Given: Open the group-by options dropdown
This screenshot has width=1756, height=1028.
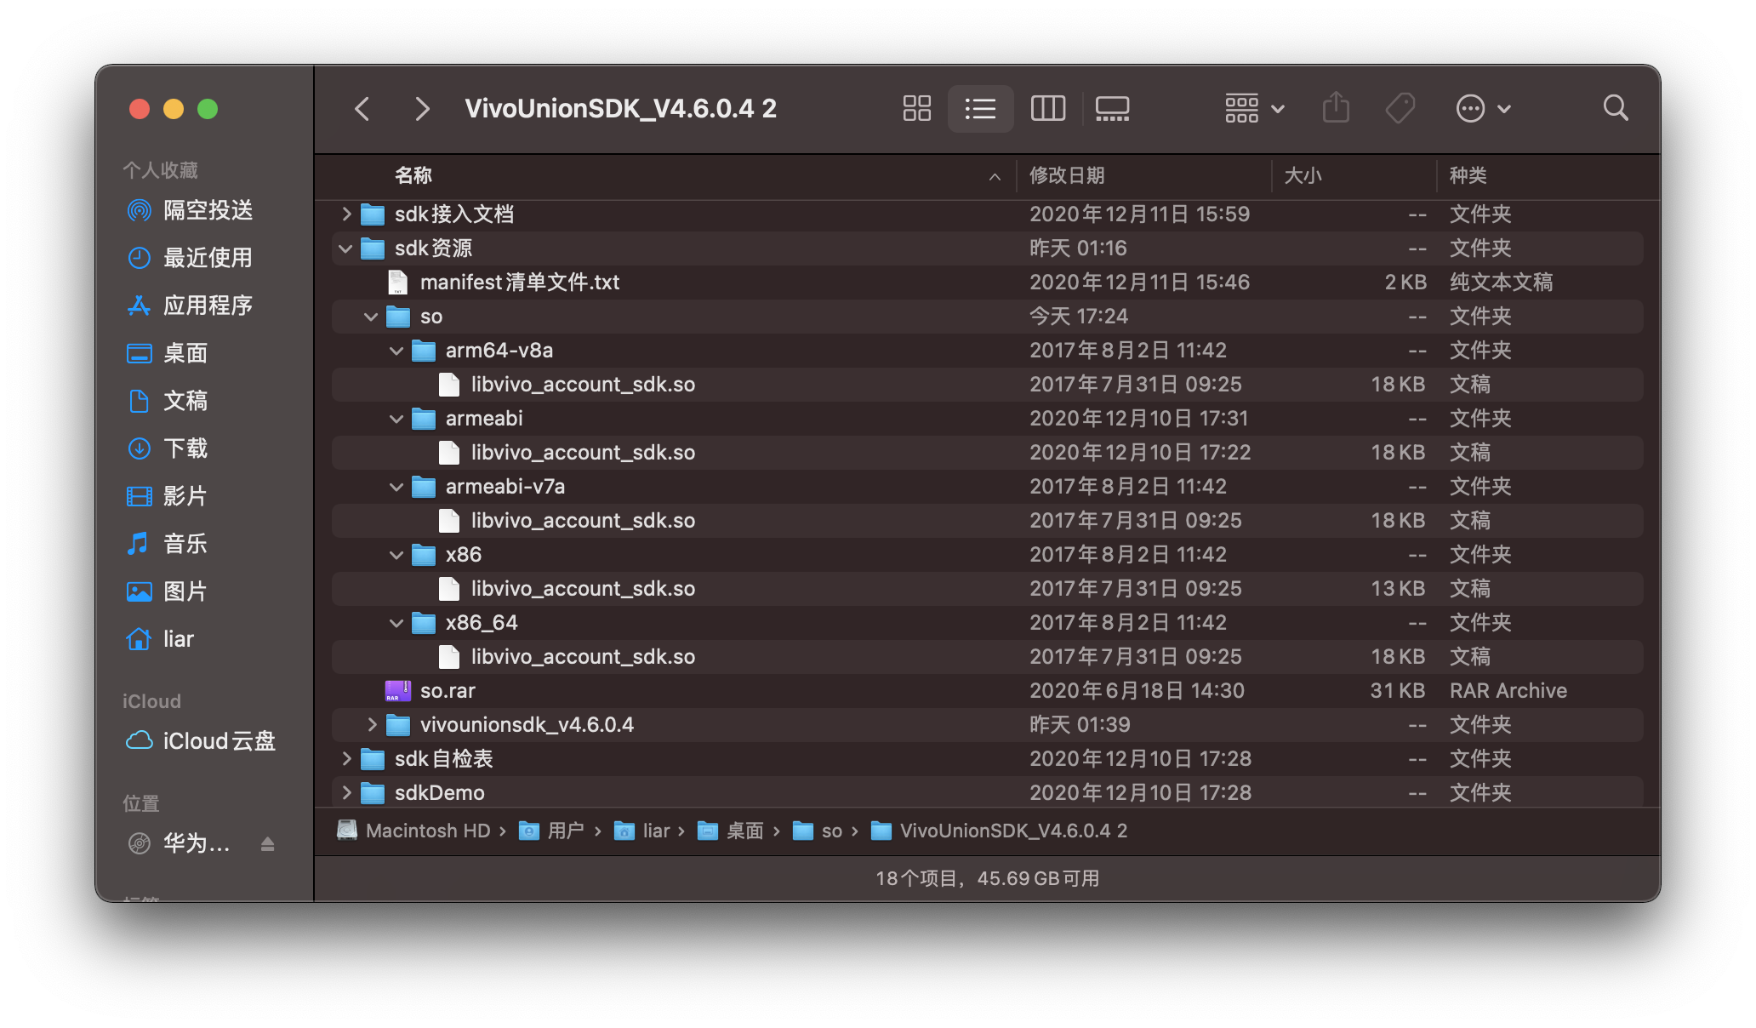Looking at the screenshot, I should tap(1255, 109).
